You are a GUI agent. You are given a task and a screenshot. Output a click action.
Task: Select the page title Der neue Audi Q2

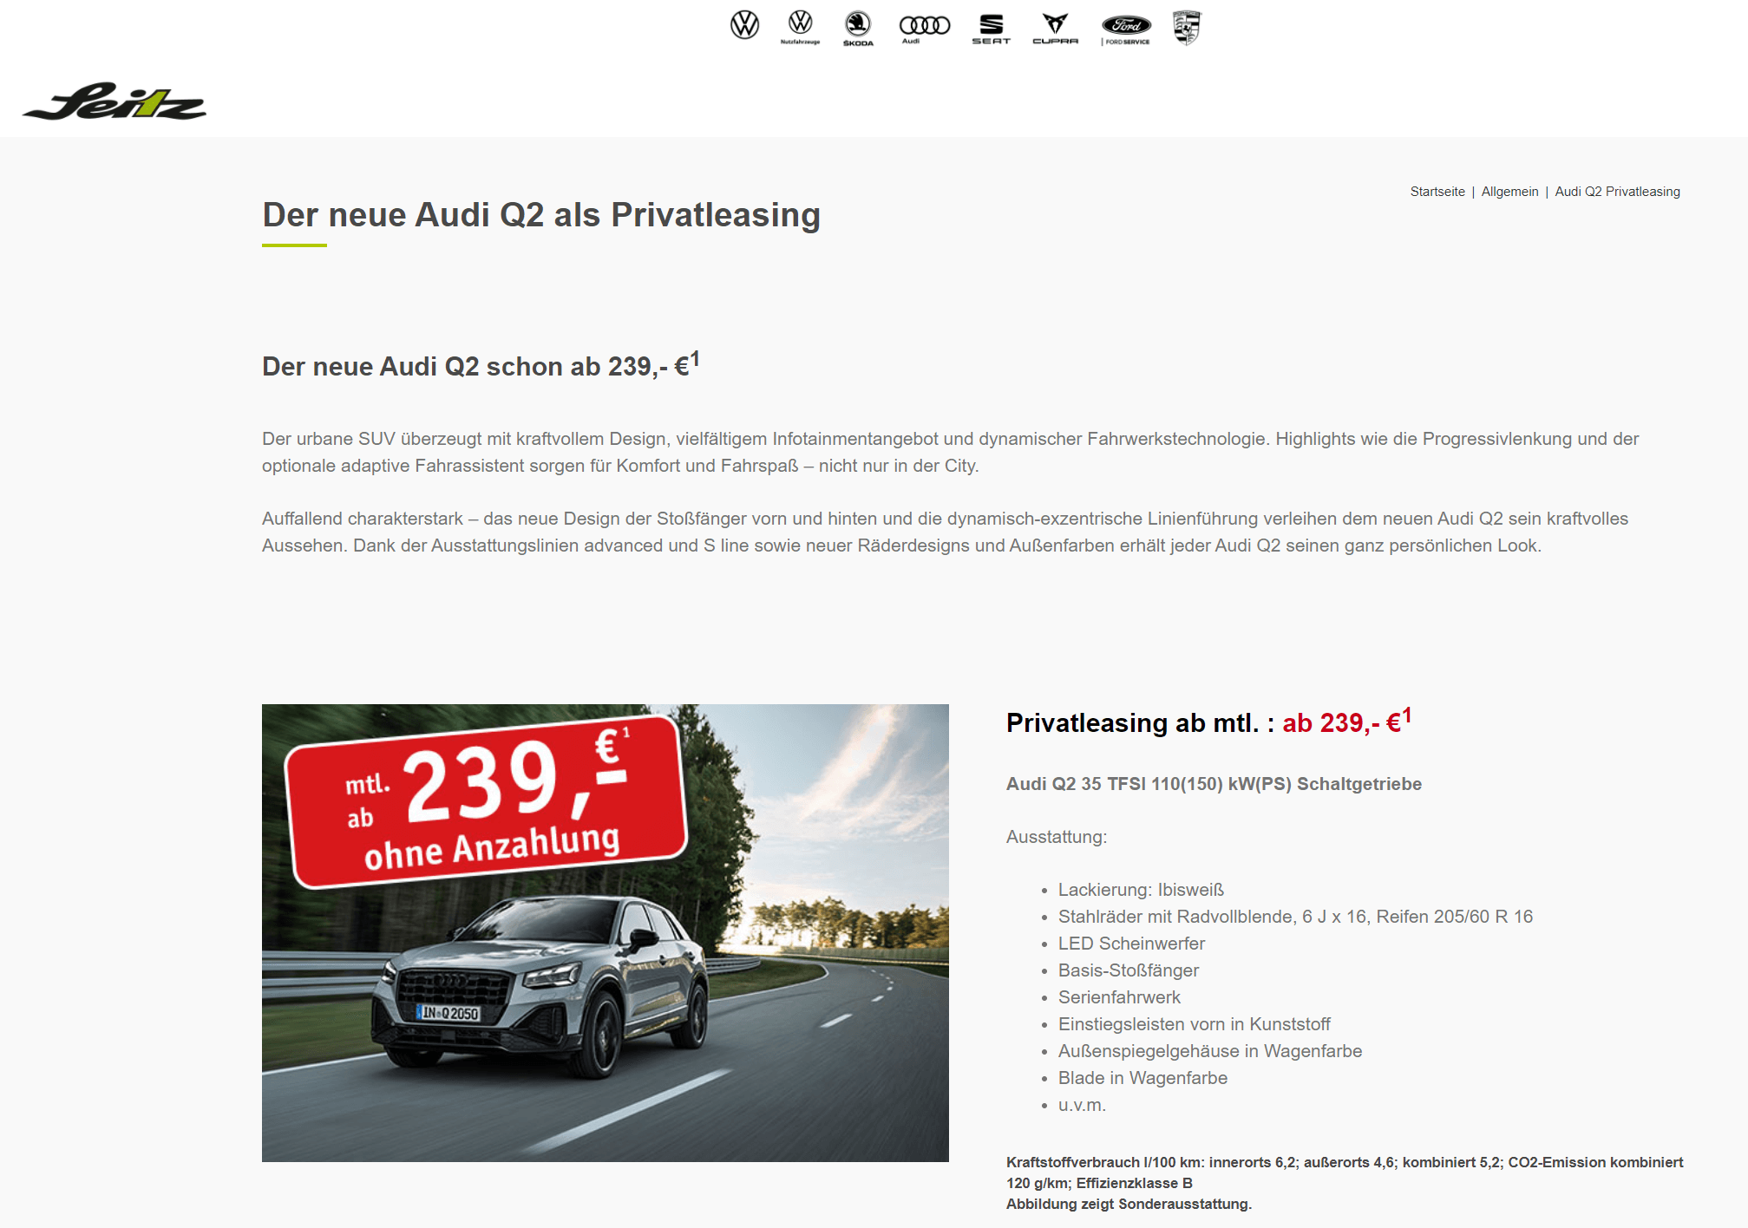[x=541, y=215]
